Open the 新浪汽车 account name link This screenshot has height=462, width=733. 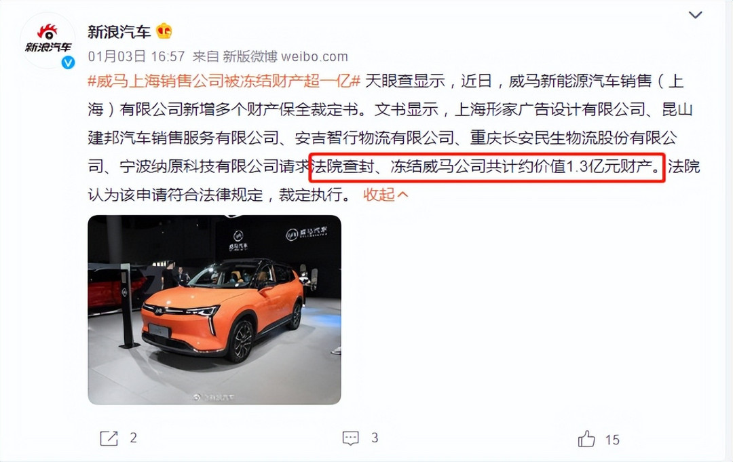119,31
